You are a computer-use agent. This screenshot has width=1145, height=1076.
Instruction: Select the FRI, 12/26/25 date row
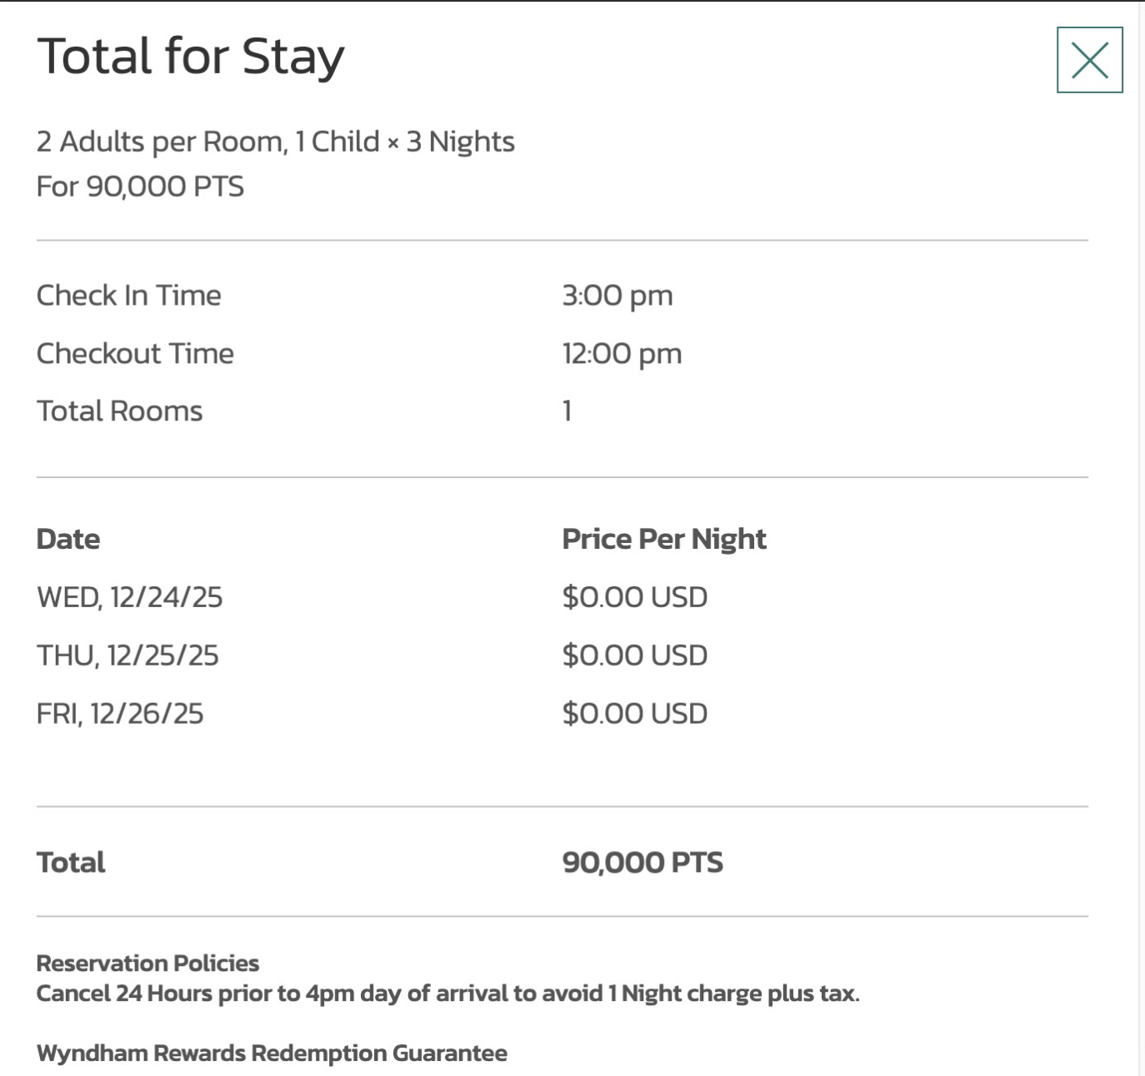[x=119, y=714]
